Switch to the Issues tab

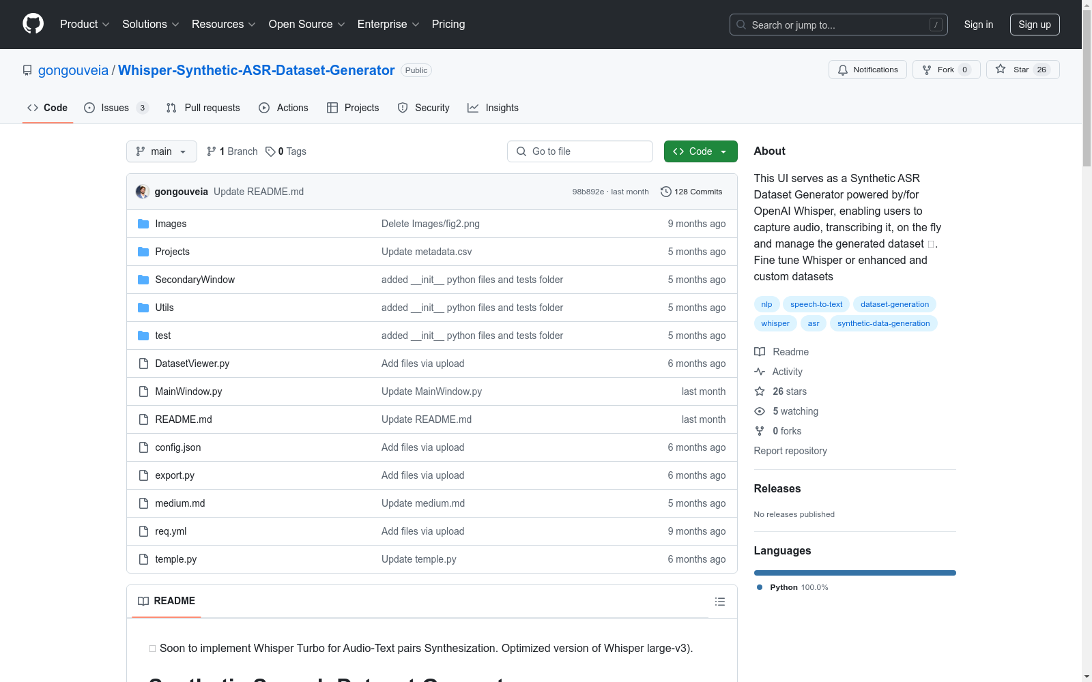pos(116,108)
